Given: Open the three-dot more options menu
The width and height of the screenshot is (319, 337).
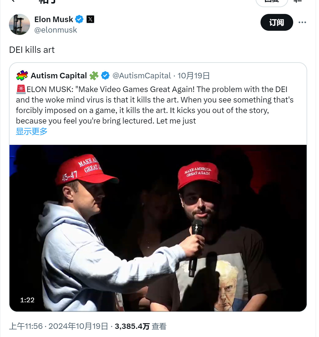Looking at the screenshot, I should coord(302,22).
